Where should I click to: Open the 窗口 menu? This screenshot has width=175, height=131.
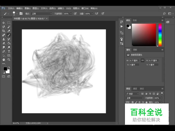coord(85,8)
